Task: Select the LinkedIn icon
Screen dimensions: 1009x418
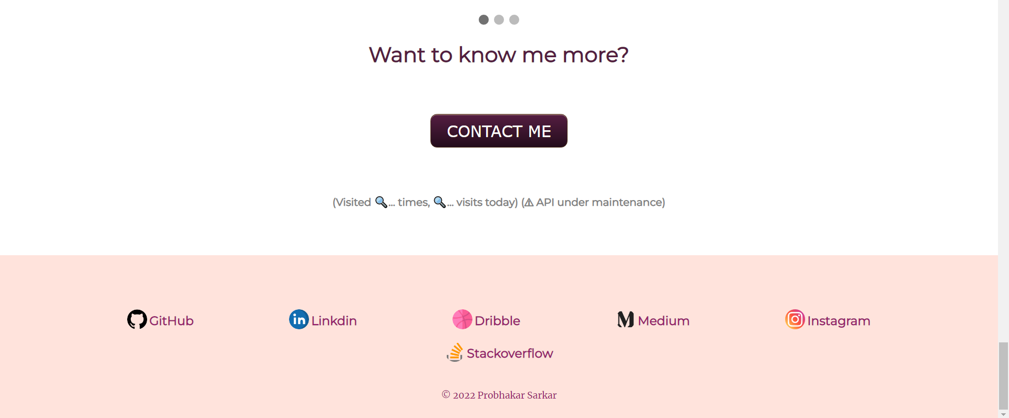Action: coord(298,319)
